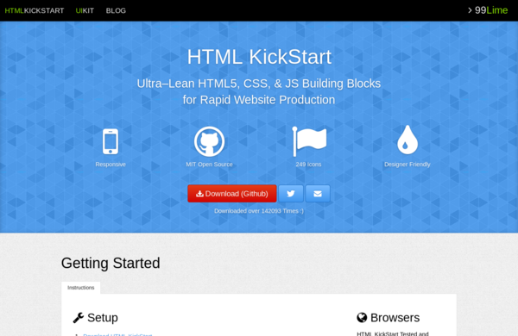Click the GitHub octocat icon
The width and height of the screenshot is (518, 336).
click(x=209, y=141)
